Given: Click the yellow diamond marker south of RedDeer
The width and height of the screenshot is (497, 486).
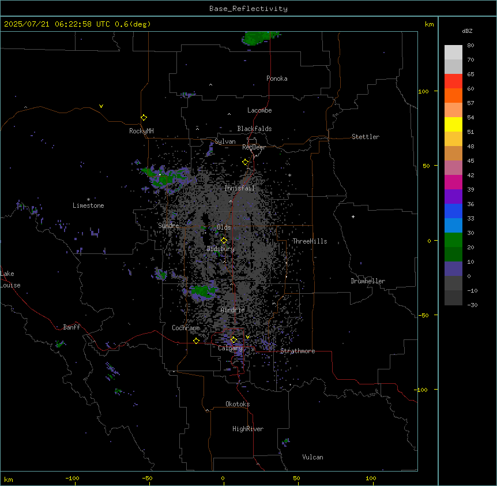Looking at the screenshot, I should pyautogui.click(x=246, y=162).
